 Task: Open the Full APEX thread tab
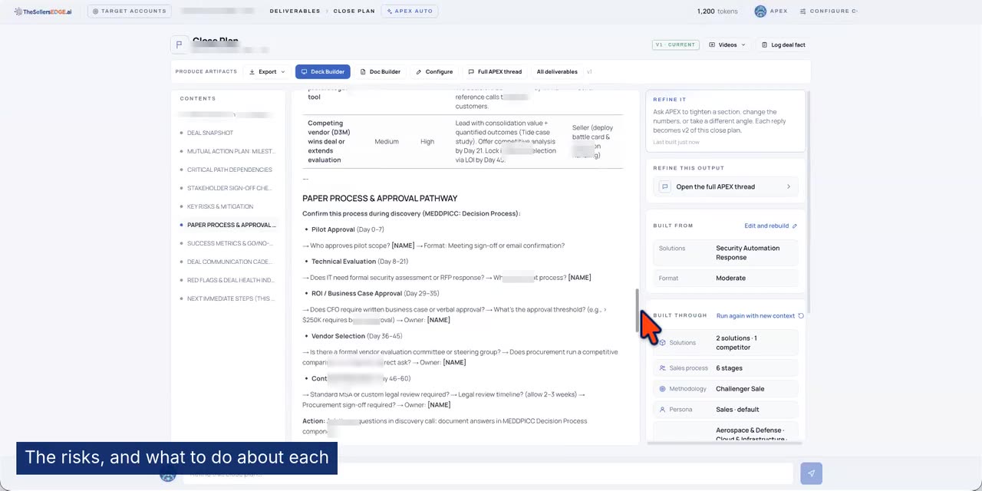[x=495, y=71]
